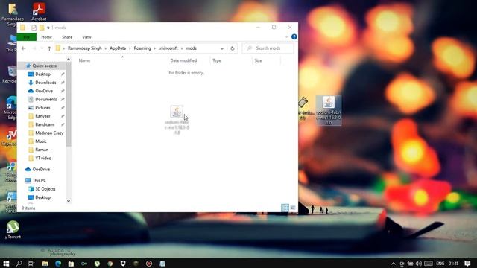Open the Home ribbon tab
The height and width of the screenshot is (268, 477).
(x=46, y=37)
